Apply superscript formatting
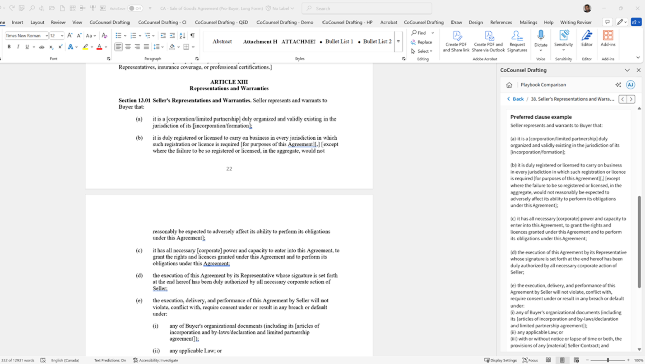This screenshot has width=645, height=364. point(60,47)
